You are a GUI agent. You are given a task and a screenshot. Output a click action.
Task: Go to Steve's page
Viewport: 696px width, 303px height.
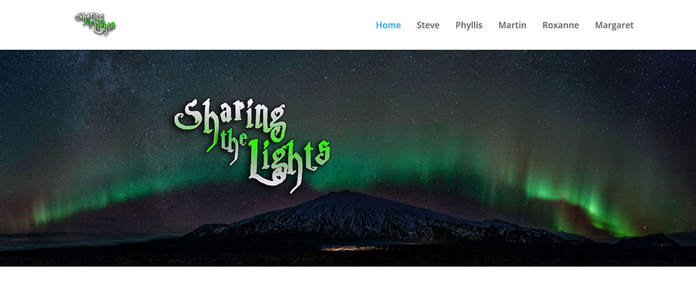[428, 25]
